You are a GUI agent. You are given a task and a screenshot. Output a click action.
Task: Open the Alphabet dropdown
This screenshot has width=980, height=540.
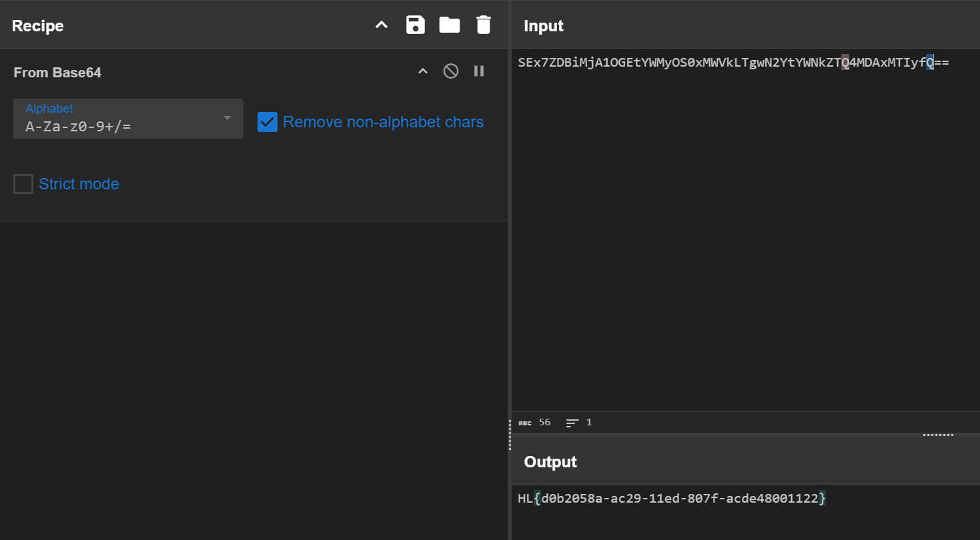pos(128,119)
